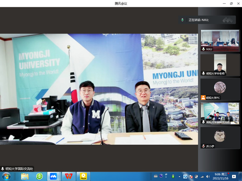The width and height of the screenshot is (242, 181).
Task: Click the keyboard input method tray icon
Action: 156,176
